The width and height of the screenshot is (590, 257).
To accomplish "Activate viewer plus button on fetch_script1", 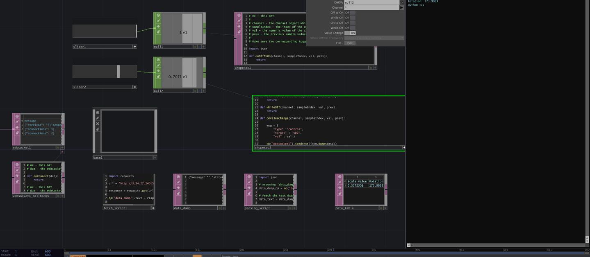I will 153,208.
